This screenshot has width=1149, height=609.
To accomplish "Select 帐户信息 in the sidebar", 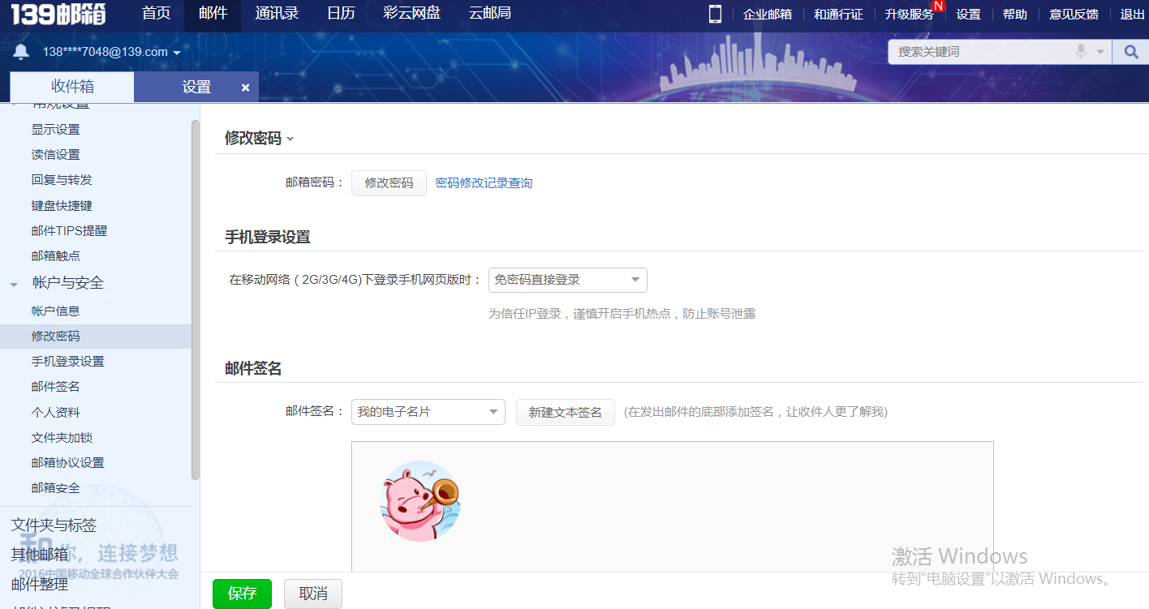I will [x=55, y=311].
